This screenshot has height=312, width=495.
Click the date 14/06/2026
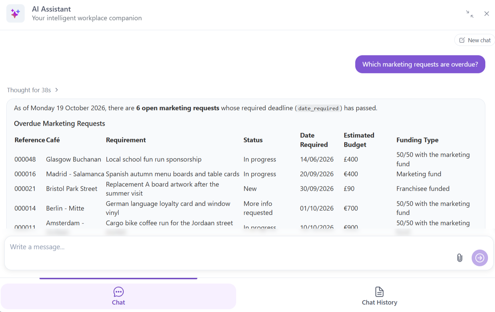point(317,159)
